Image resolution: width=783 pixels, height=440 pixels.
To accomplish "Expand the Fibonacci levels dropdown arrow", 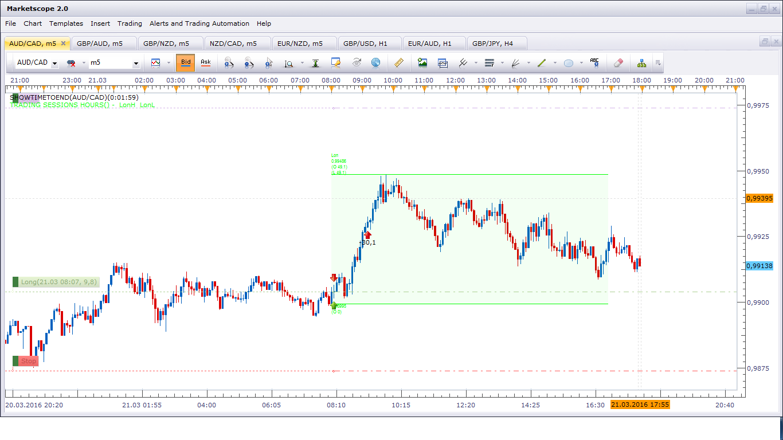I will click(502, 63).
